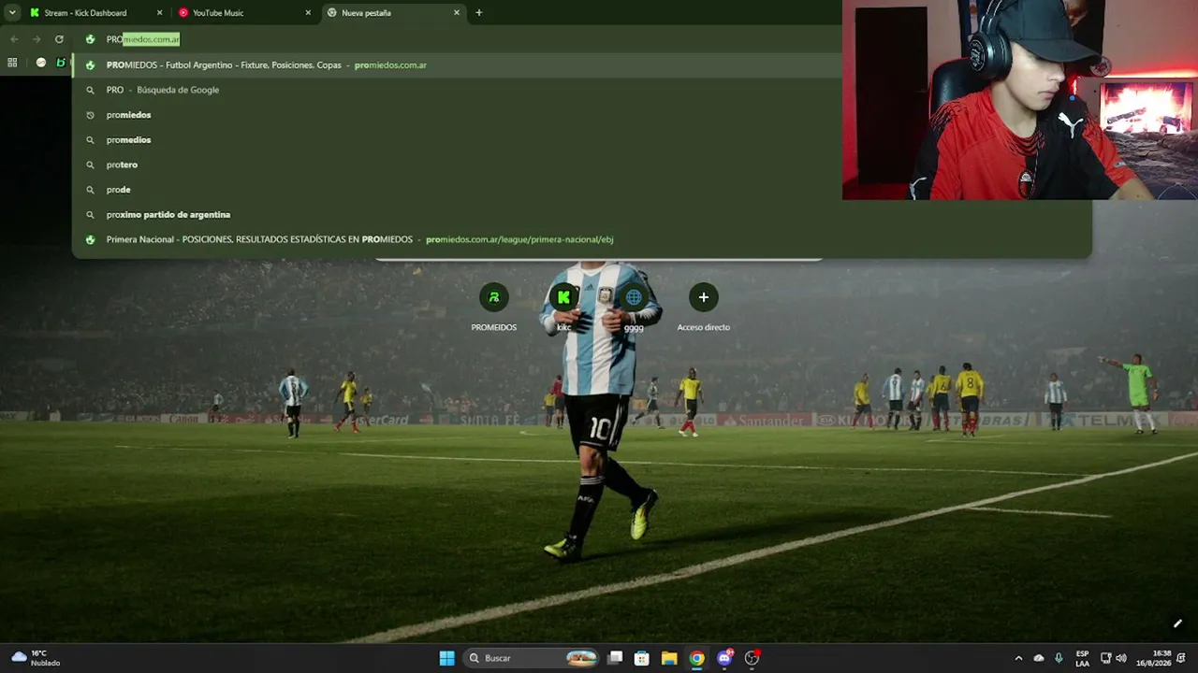Open the apps grid bookmark icon
The width and height of the screenshot is (1198, 673).
(12, 63)
